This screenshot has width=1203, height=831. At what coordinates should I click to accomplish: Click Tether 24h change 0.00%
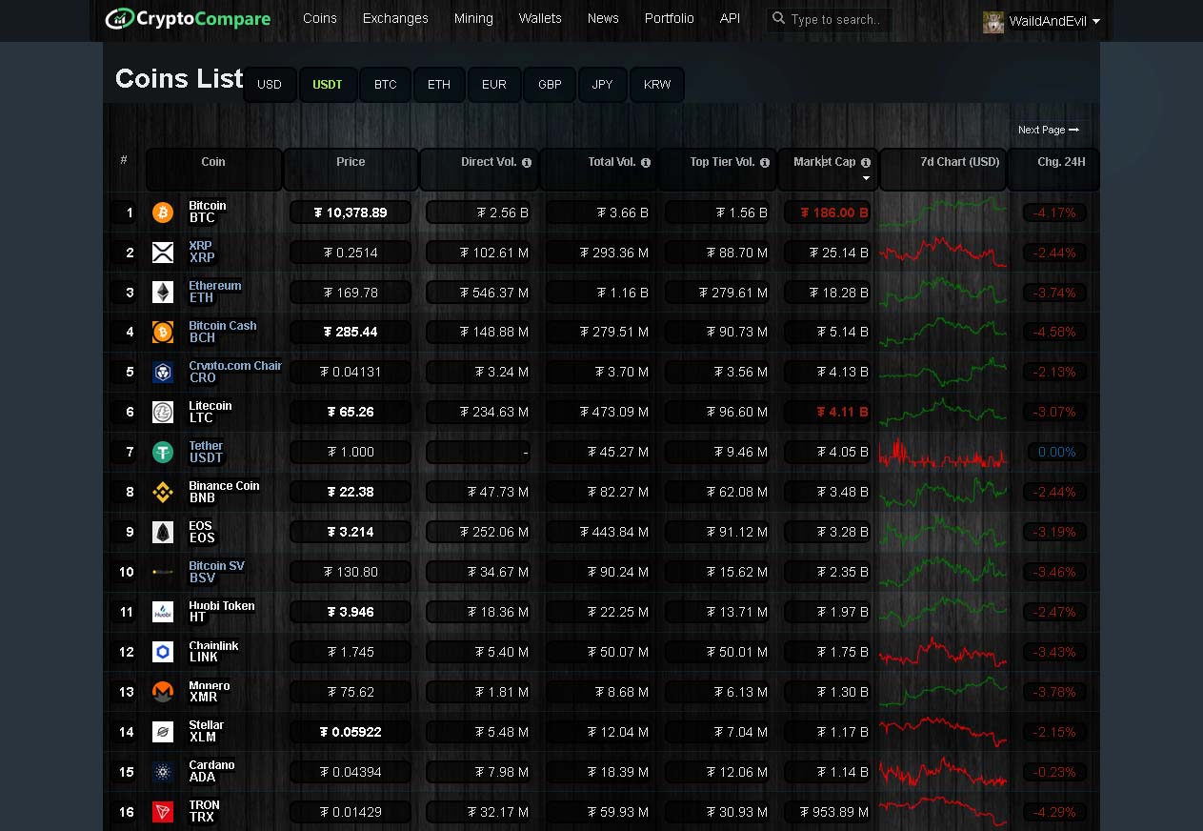[x=1056, y=453]
